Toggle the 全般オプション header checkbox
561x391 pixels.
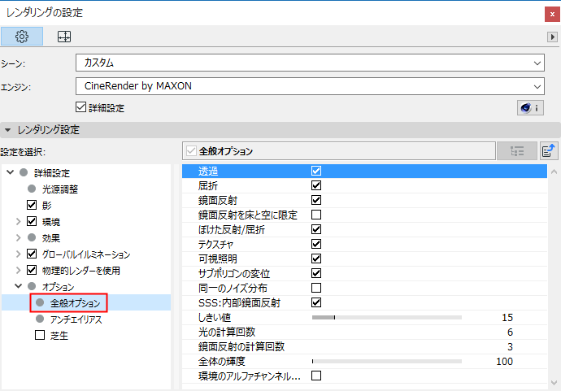click(191, 151)
